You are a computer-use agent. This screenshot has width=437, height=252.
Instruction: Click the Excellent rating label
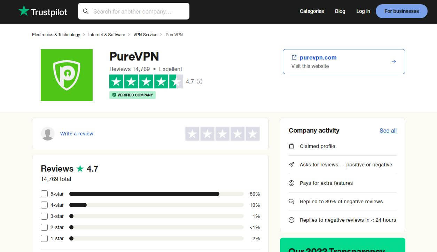pyautogui.click(x=171, y=69)
